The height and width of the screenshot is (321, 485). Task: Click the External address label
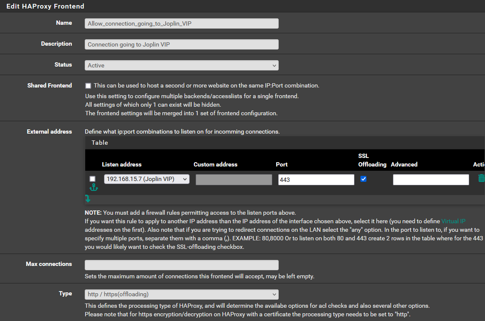point(50,131)
